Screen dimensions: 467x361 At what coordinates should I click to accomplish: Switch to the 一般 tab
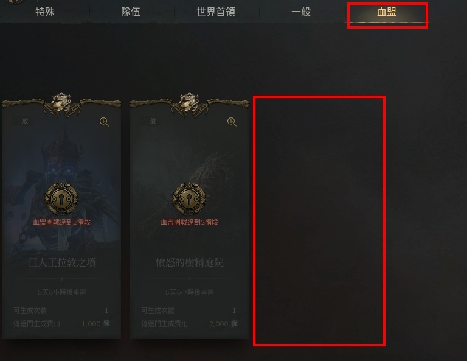301,12
